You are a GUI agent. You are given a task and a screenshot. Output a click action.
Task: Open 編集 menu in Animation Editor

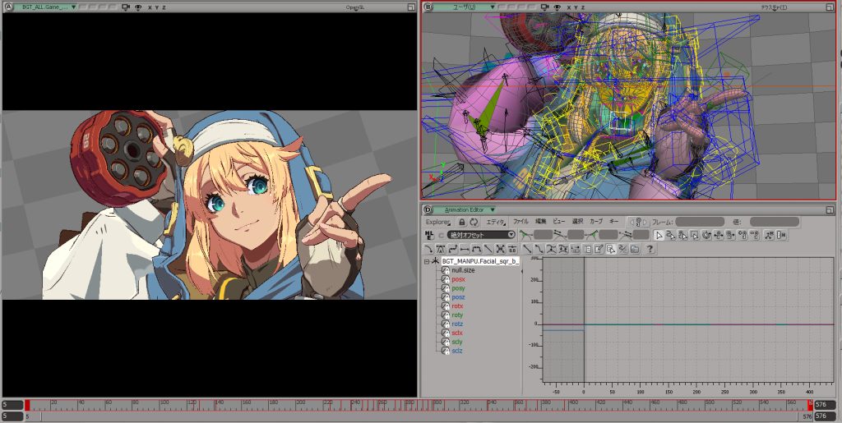pyautogui.click(x=540, y=222)
